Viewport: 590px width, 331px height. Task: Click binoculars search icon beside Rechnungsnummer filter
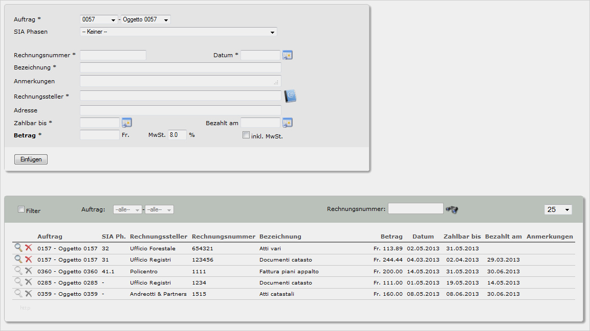[451, 209]
